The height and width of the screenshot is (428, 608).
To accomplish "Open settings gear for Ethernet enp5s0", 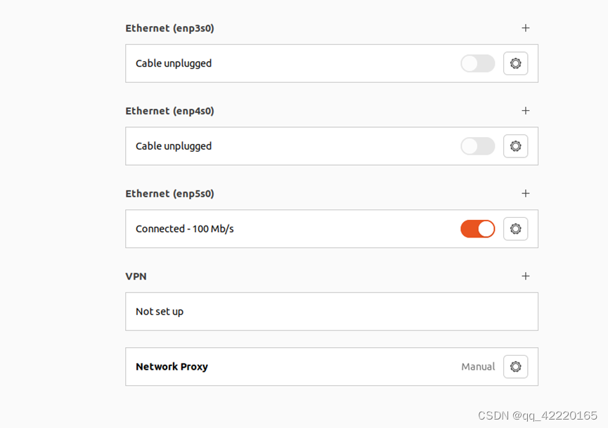I will (x=515, y=228).
